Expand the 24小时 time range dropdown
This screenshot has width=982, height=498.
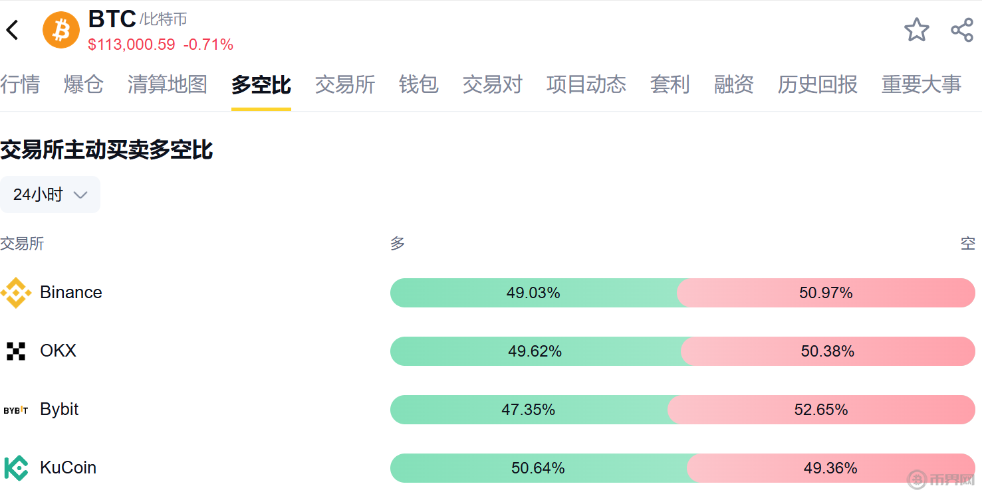(x=50, y=195)
